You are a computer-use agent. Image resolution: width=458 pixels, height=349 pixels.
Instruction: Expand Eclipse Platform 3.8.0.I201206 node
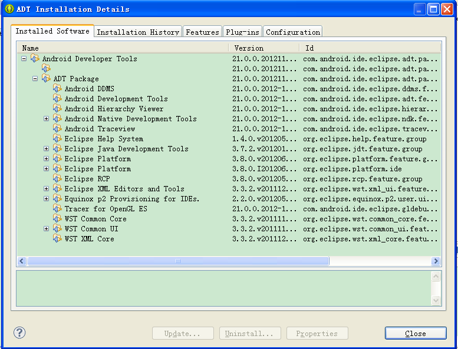pos(46,168)
